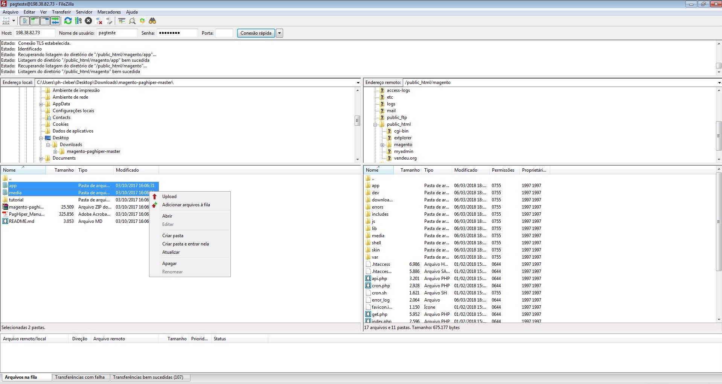Image resolution: width=722 pixels, height=384 pixels.
Task: Open the Site Manager dropdown arrow
Action: pyautogui.click(x=14, y=21)
